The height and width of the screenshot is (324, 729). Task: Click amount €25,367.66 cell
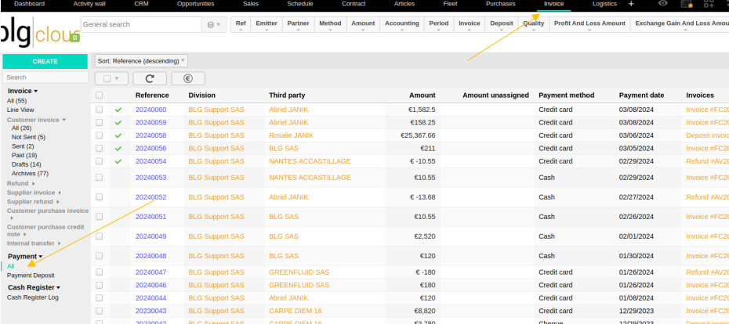coord(418,135)
